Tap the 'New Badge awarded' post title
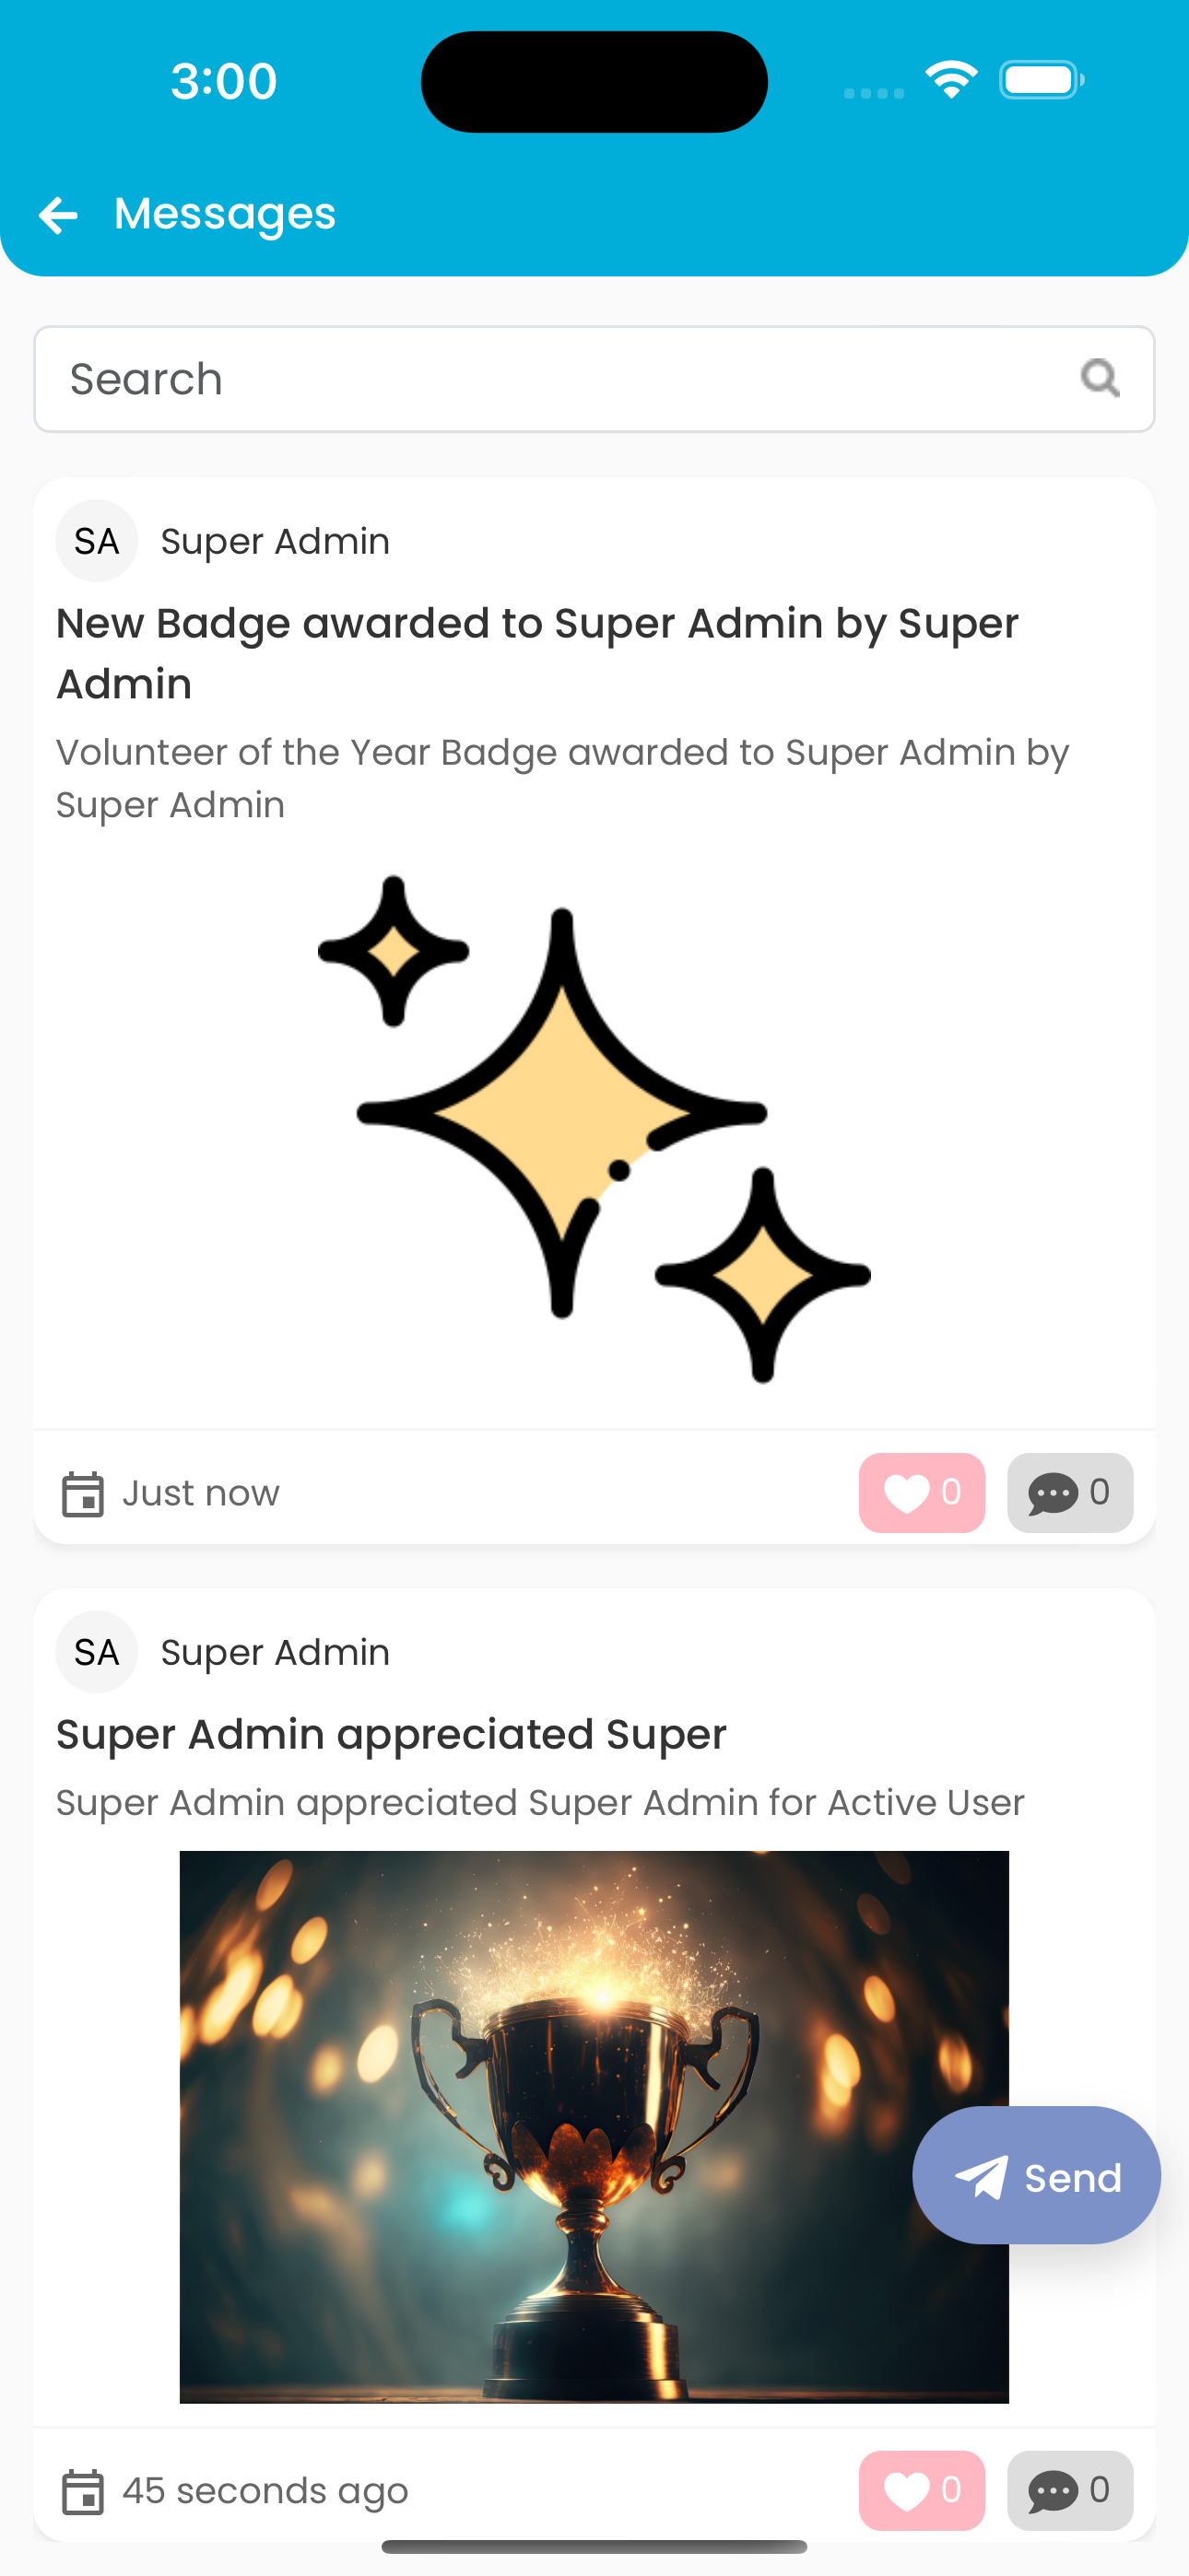This screenshot has width=1189, height=2576. click(x=536, y=653)
